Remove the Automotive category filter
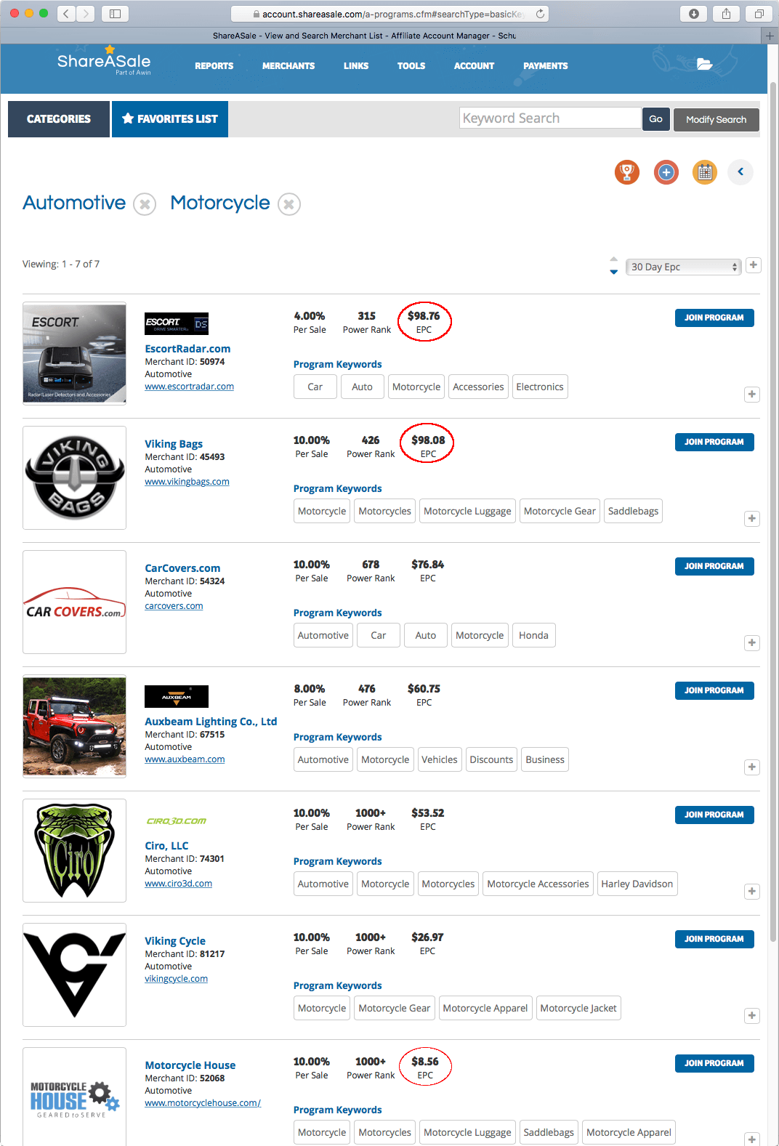This screenshot has width=779, height=1146. click(145, 204)
